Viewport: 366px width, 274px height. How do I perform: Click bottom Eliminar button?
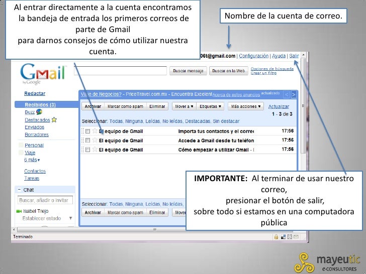157,212
